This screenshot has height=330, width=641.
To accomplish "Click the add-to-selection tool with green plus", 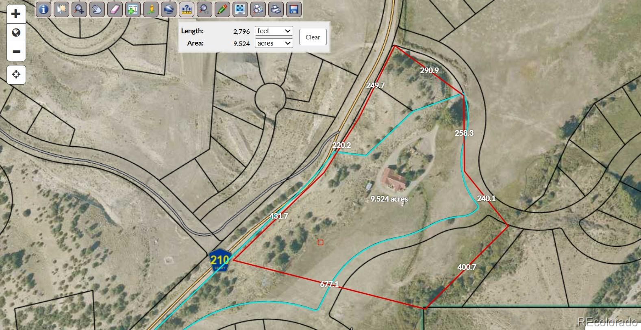I will pos(133,9).
